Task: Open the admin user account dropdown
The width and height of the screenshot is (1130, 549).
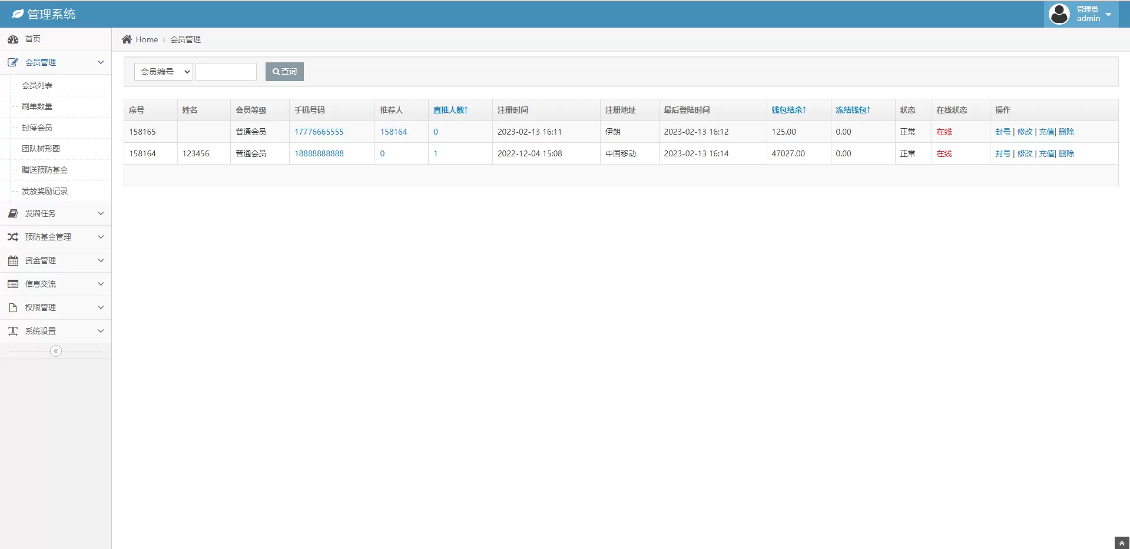Action: tap(1082, 14)
